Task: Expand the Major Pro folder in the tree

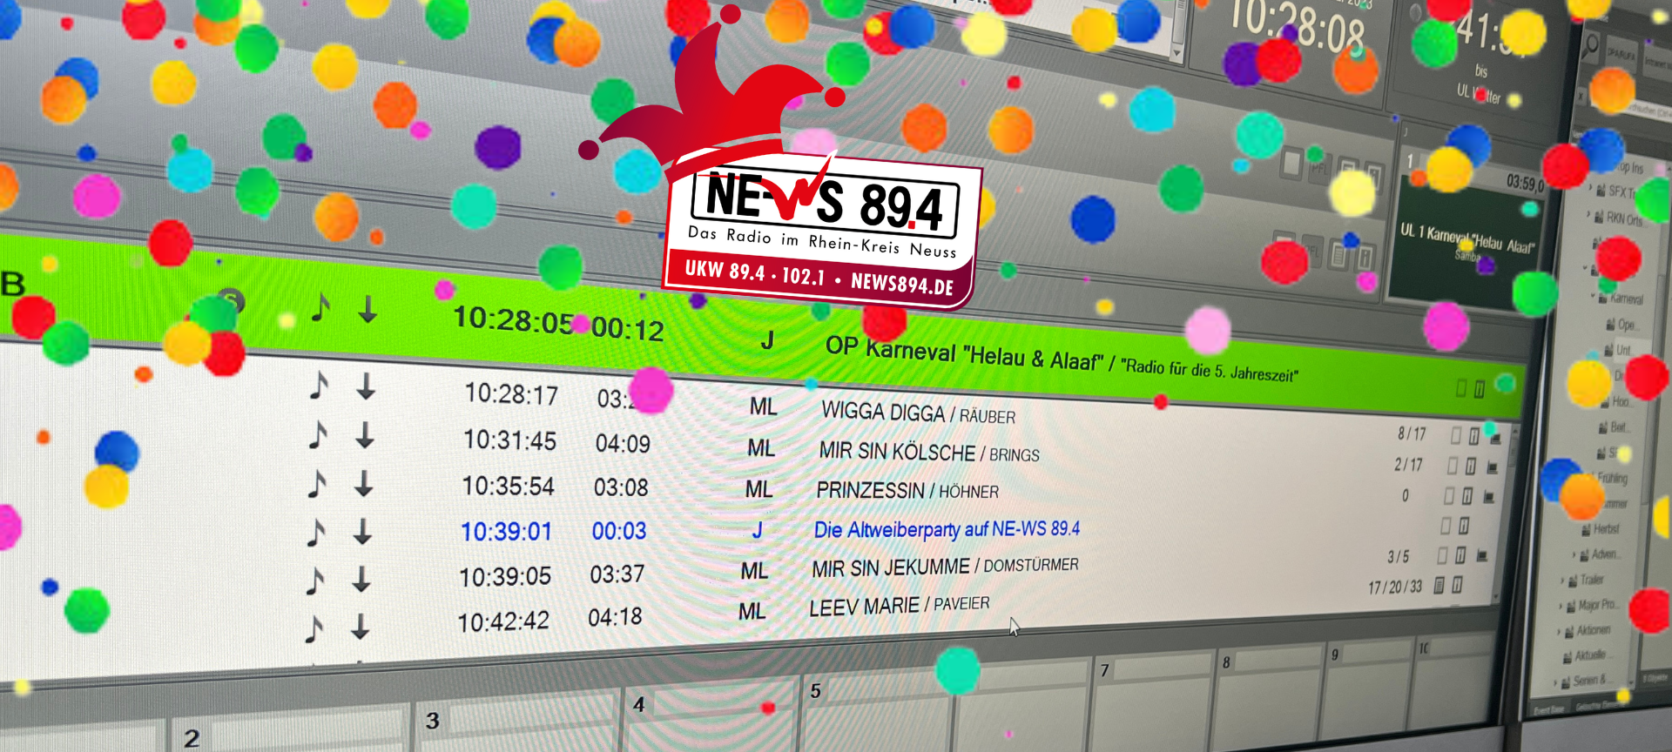Action: tap(1559, 605)
